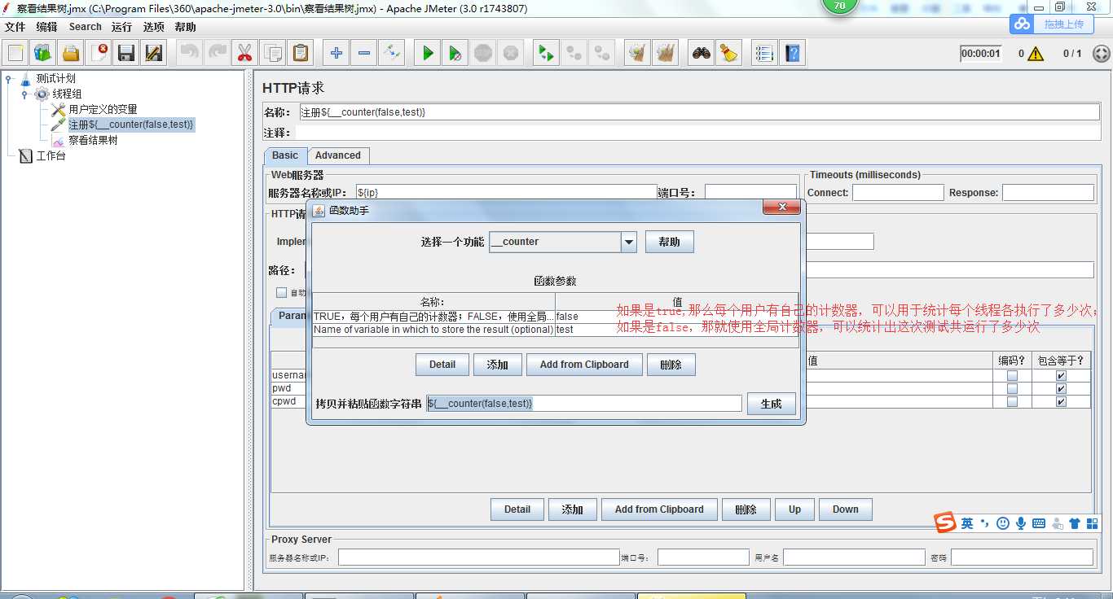
Task: Close the current test plan via toolbar
Action: (x=99, y=54)
